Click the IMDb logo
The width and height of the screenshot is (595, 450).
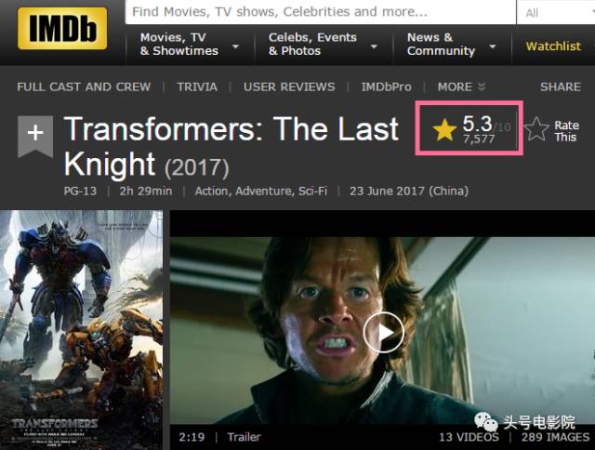point(62,29)
